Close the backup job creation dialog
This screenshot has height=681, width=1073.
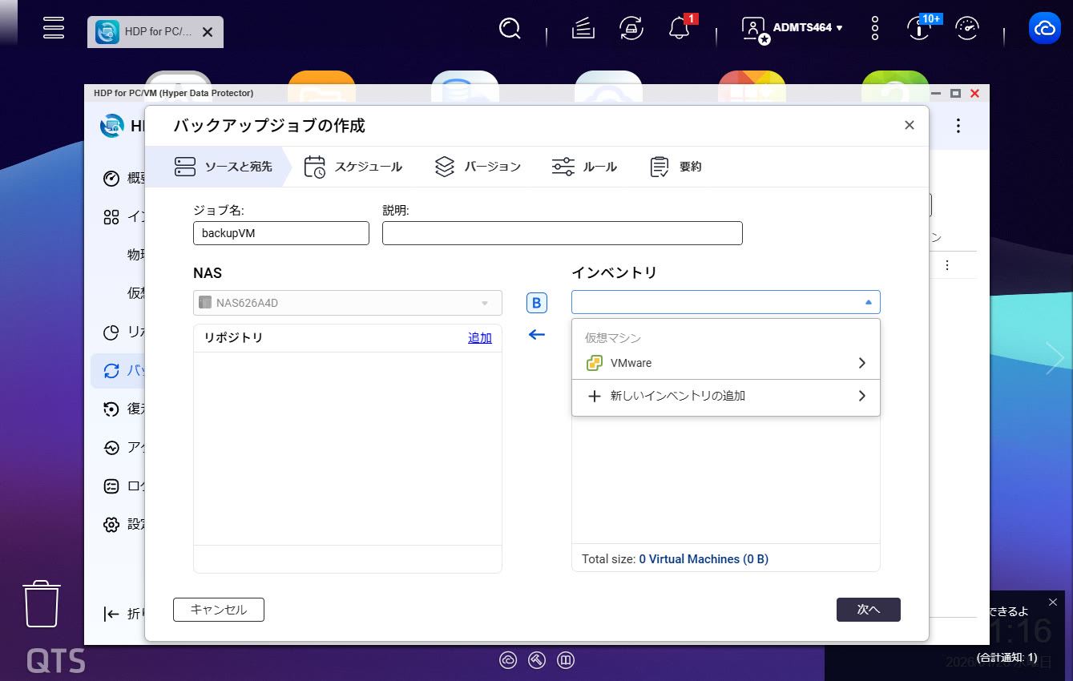pos(909,125)
